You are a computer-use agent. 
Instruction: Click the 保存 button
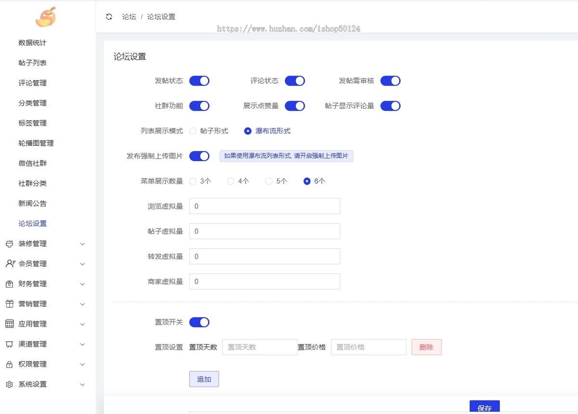485,407
